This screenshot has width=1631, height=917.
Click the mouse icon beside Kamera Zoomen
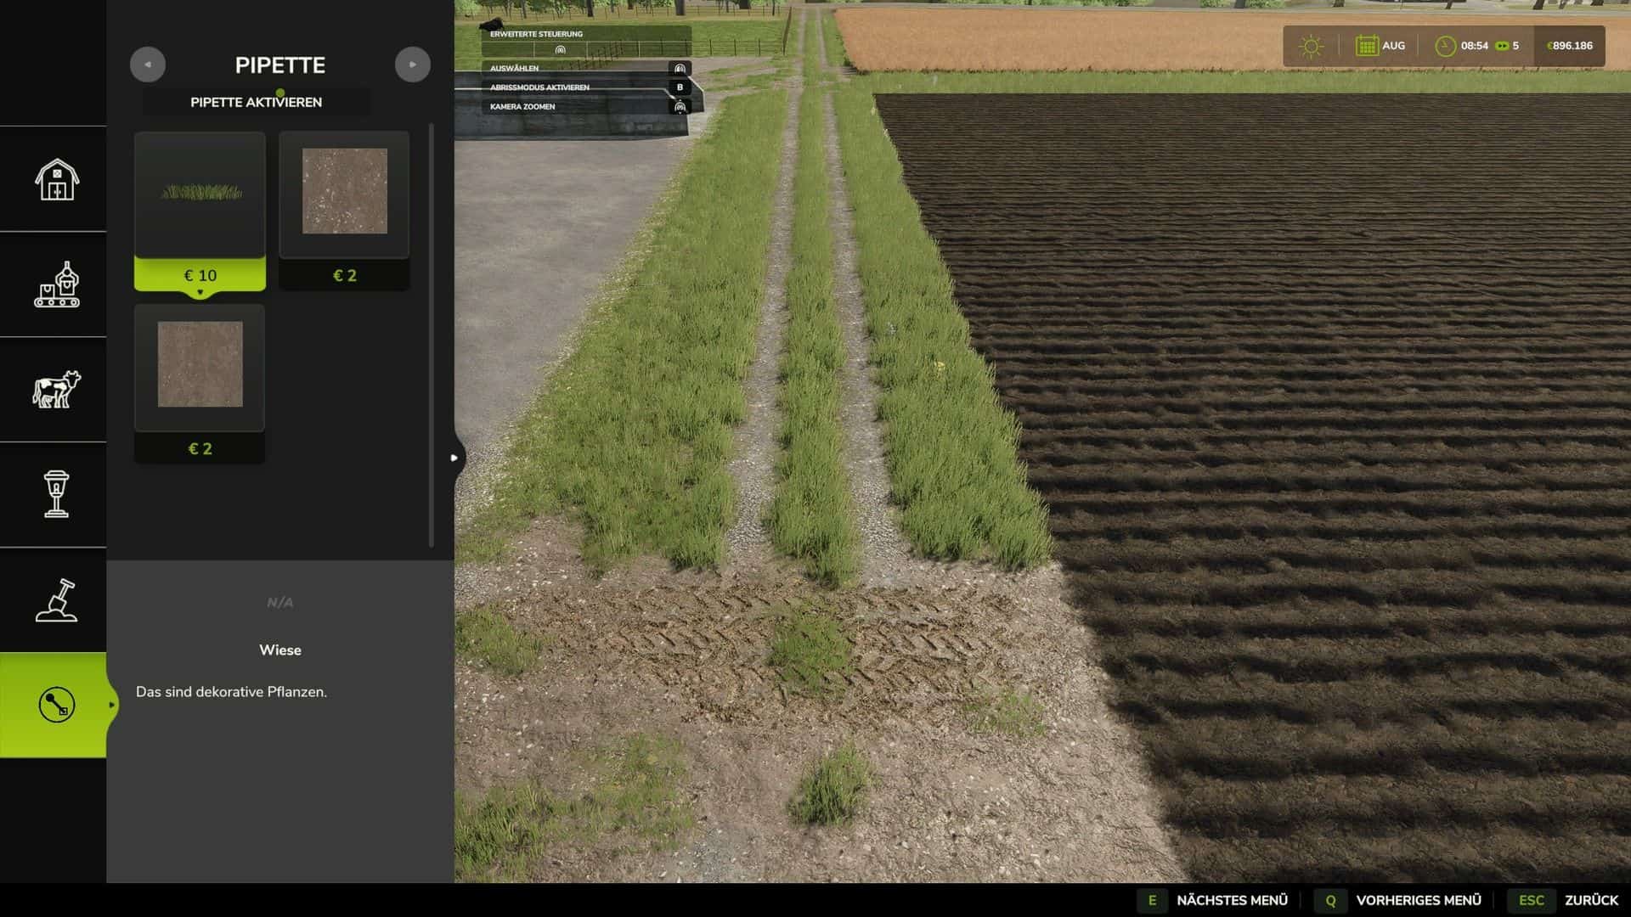(x=680, y=107)
